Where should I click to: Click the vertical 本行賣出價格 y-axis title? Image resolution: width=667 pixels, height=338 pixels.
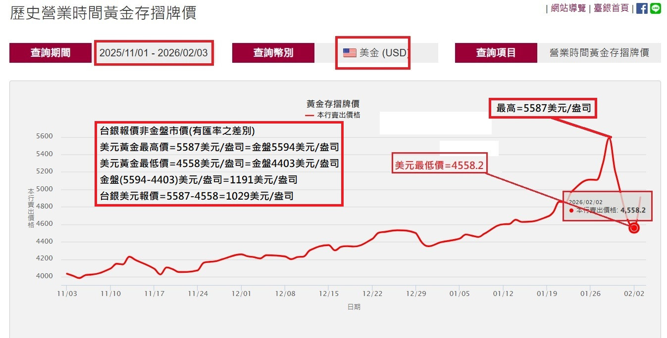(x=31, y=208)
